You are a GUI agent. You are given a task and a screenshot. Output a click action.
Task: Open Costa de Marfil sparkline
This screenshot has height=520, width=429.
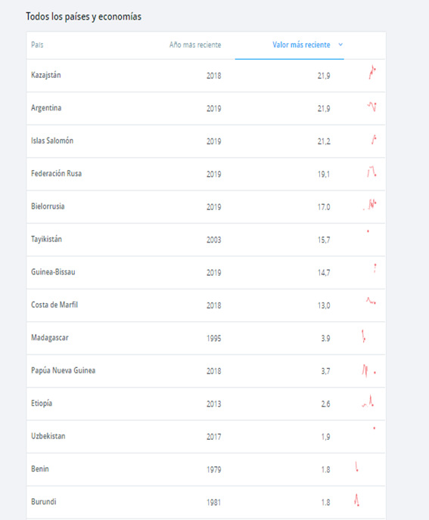click(x=371, y=301)
